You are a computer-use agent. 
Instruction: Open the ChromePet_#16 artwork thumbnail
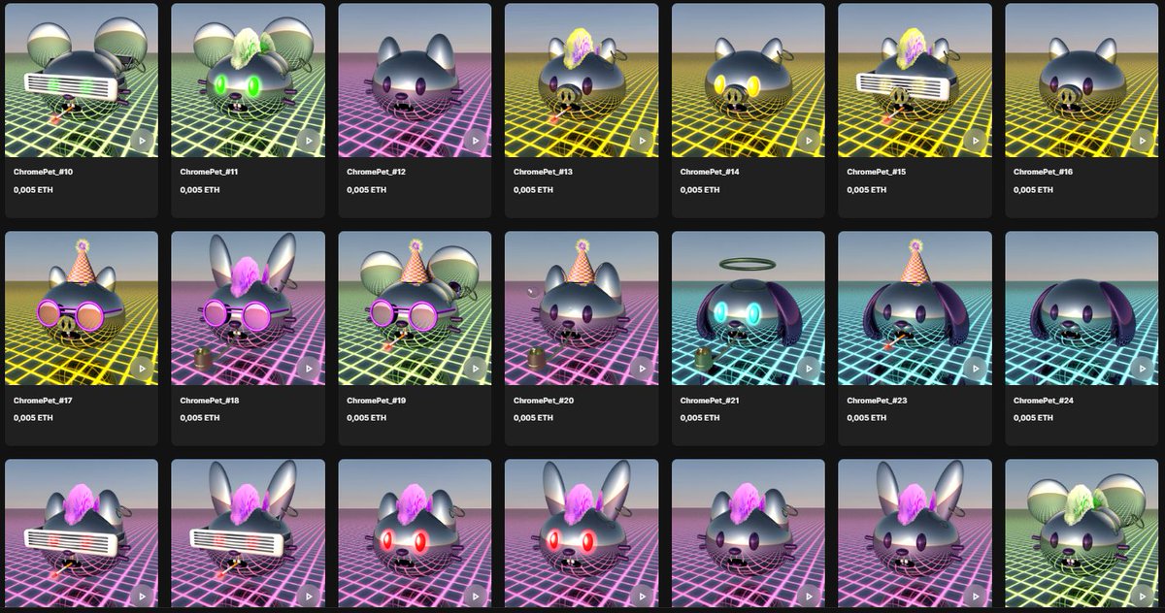point(1082,81)
